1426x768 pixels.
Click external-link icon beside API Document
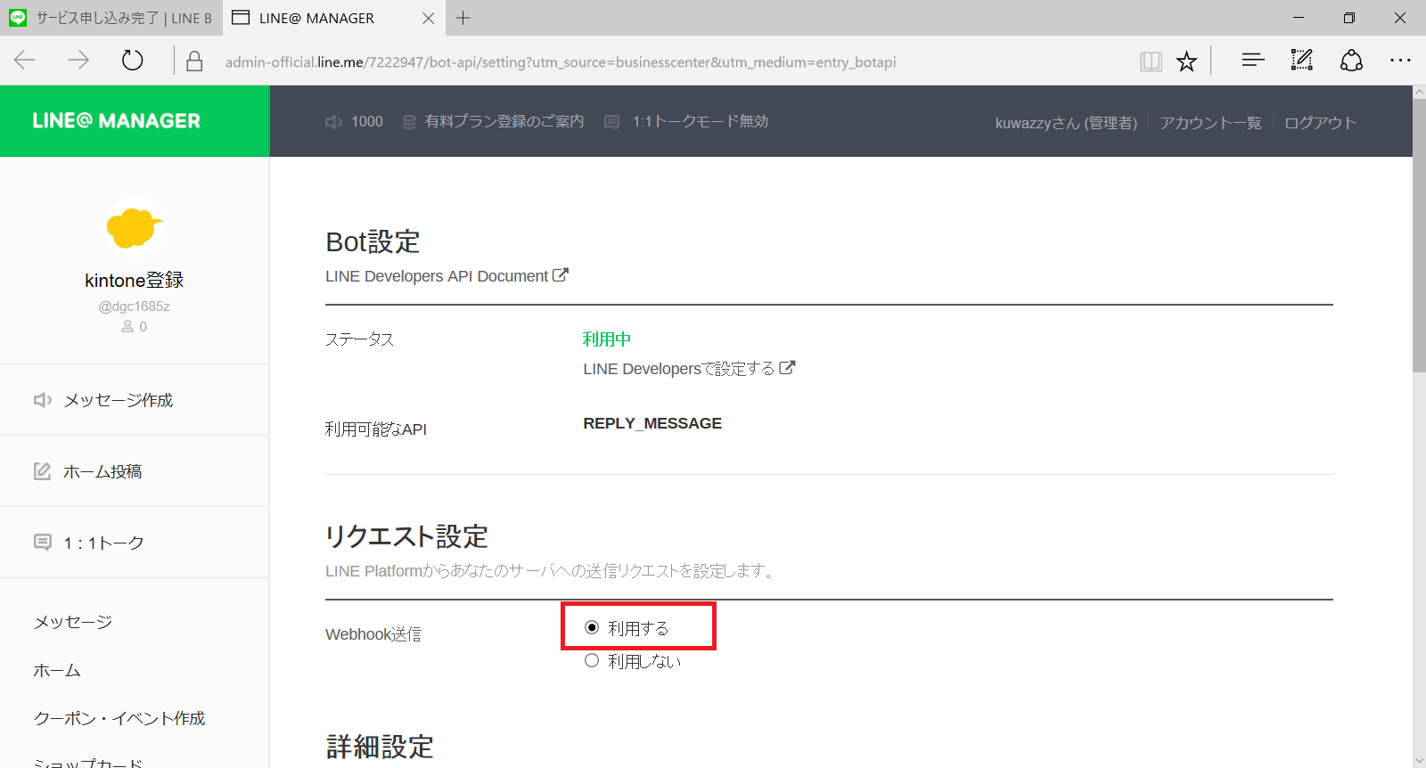[561, 275]
